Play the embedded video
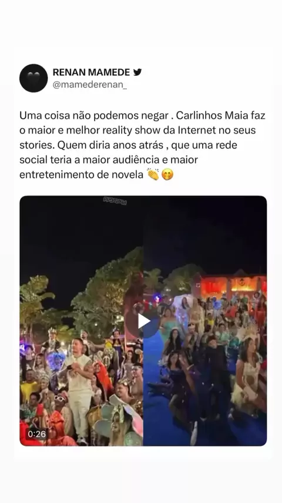This screenshot has height=503, width=282. click(x=143, y=321)
